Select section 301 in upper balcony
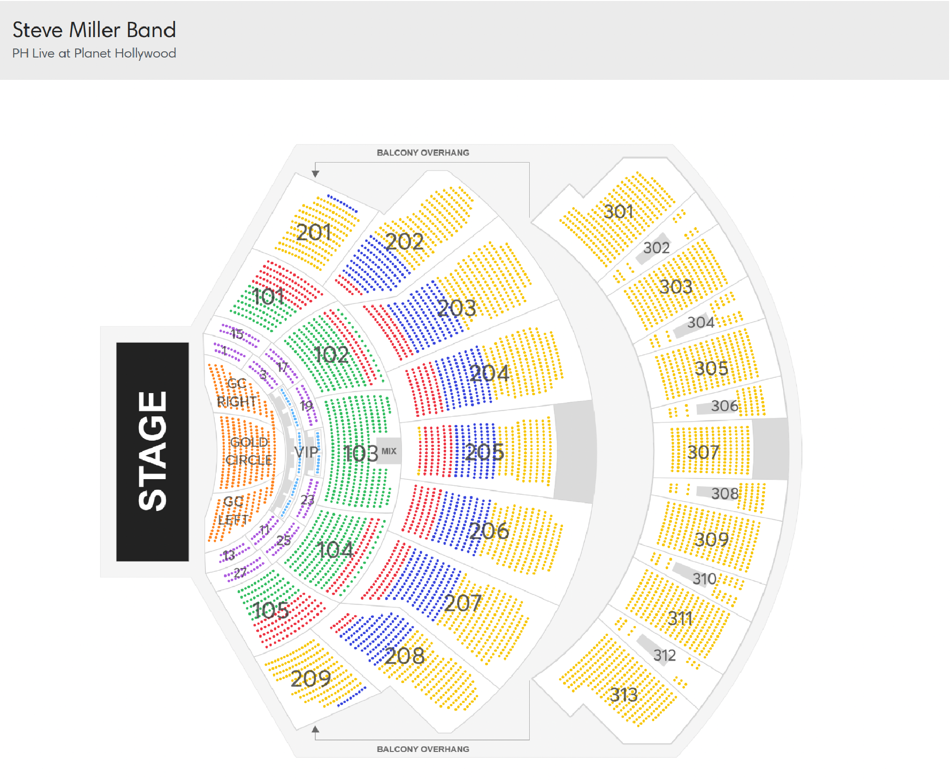This screenshot has height=780, width=951. 618,212
